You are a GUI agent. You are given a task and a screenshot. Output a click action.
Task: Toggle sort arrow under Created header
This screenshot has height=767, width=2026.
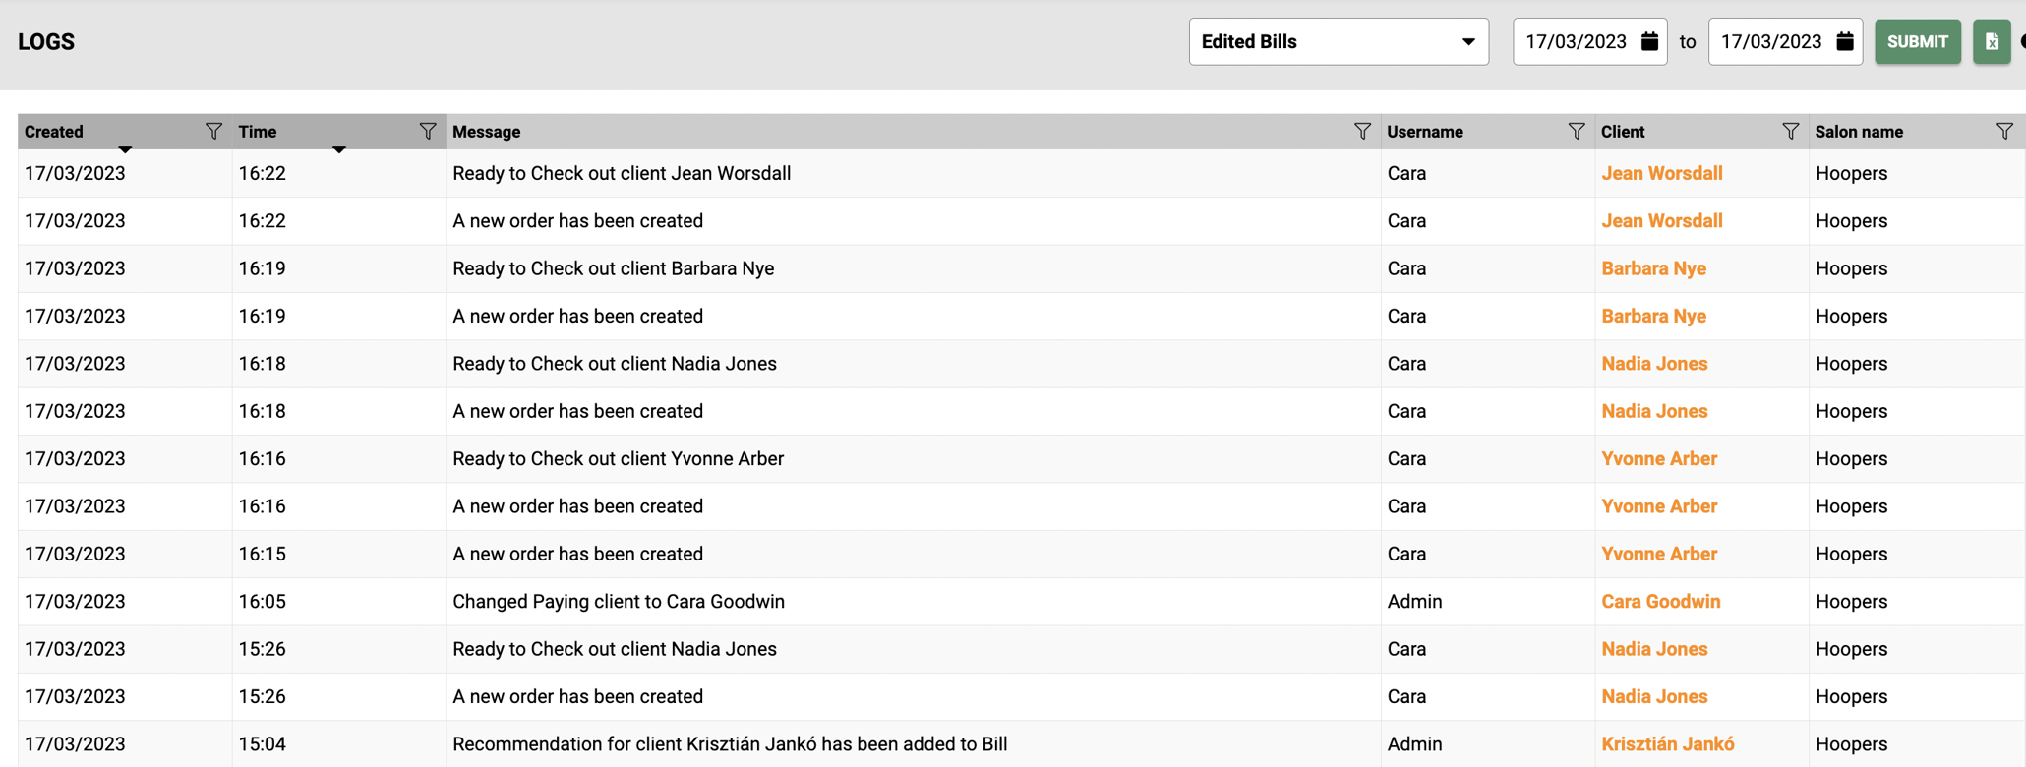tap(125, 149)
